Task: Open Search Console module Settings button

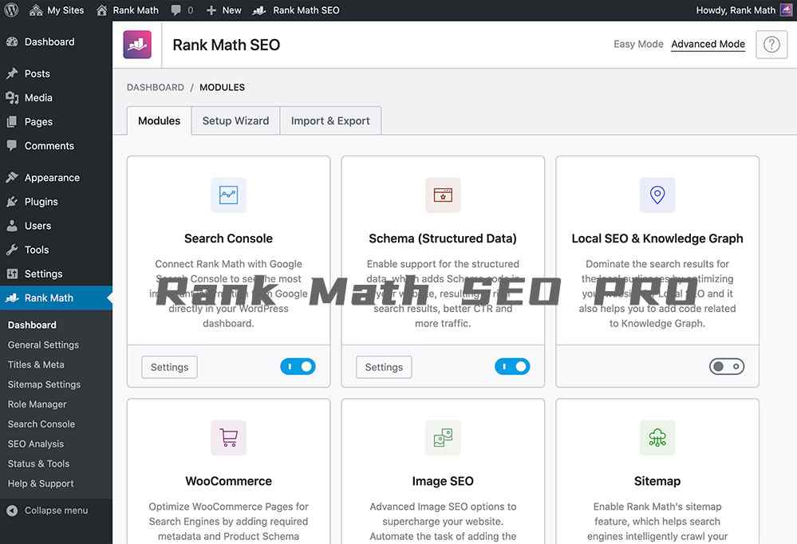Action: point(169,367)
